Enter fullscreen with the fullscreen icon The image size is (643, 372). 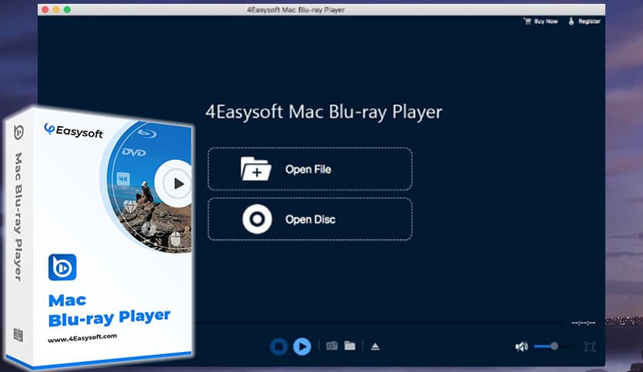coord(590,347)
